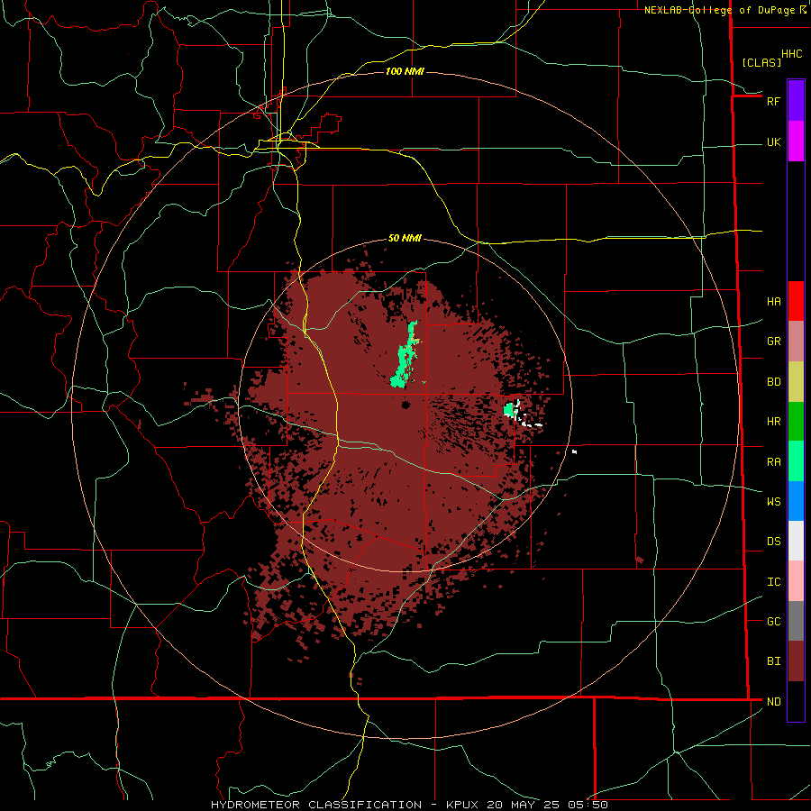The width and height of the screenshot is (811, 811).
Task: Click the UK magenta legend swatch
Action: pyautogui.click(x=796, y=141)
